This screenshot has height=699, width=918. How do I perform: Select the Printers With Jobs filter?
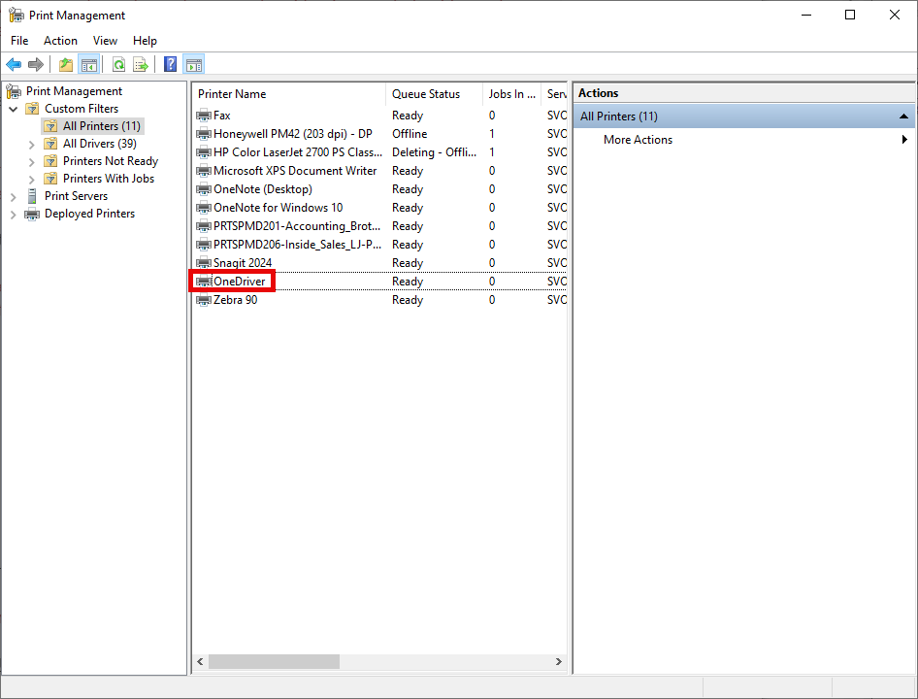pos(109,179)
